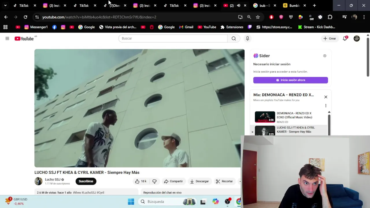Click the video player area

[139, 108]
